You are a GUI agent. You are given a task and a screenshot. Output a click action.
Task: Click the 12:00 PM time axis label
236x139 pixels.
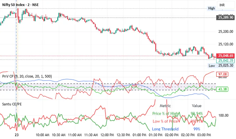click(107, 135)
